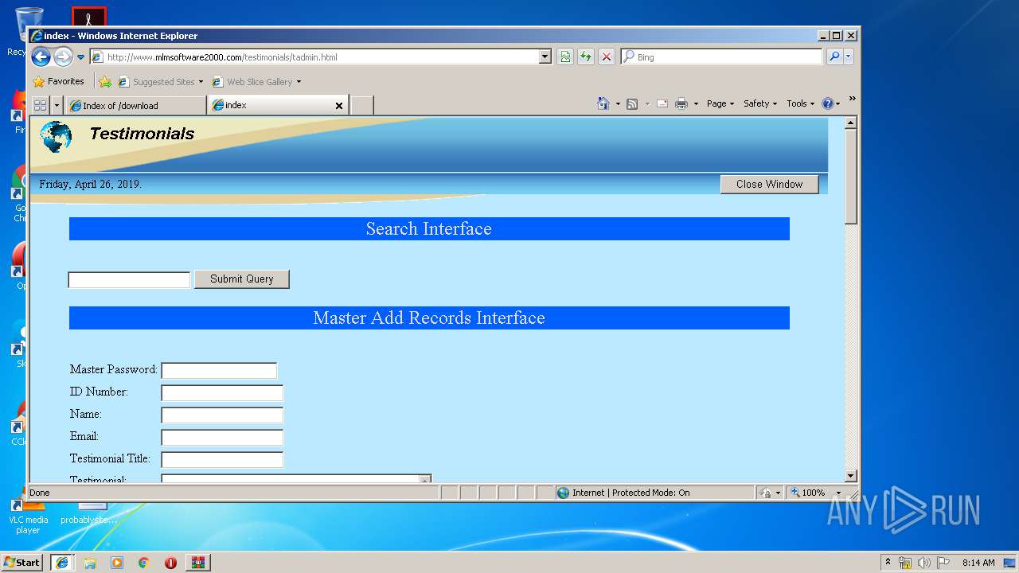Expand the Home button dropdown arrow
Screen dimensions: 1019x573
(x=618, y=103)
